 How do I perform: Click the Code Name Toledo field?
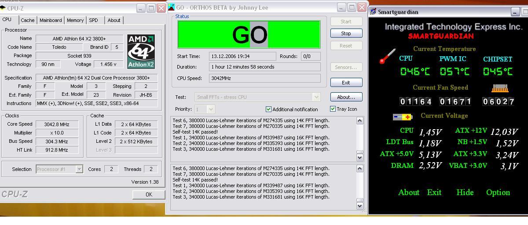(x=59, y=47)
